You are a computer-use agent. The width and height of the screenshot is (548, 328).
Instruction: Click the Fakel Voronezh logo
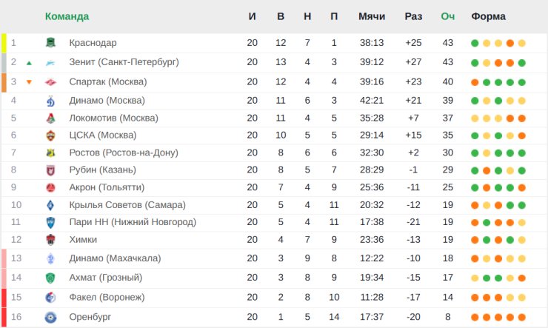(51, 298)
